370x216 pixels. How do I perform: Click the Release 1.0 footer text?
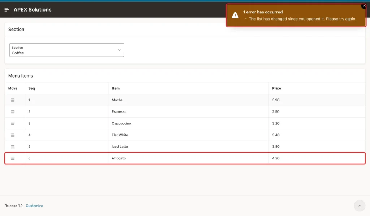13,206
